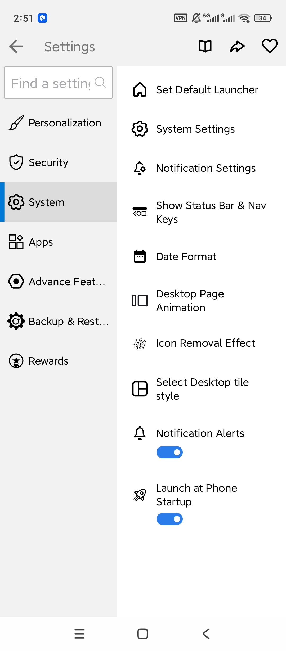The height and width of the screenshot is (651, 286).
Task: Open Backup & Restore section
Action: pos(58,321)
